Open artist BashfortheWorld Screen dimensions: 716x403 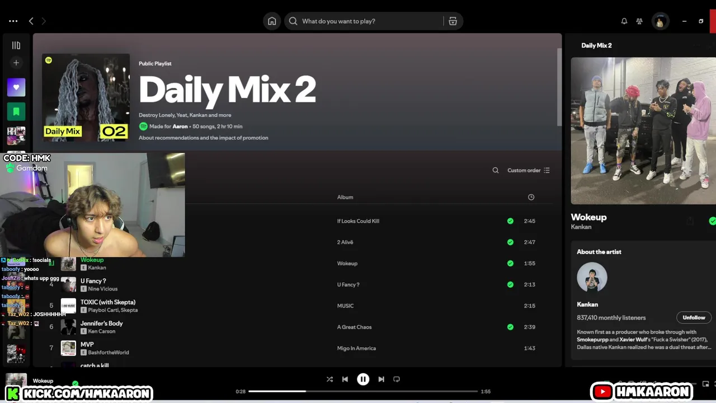(109, 353)
